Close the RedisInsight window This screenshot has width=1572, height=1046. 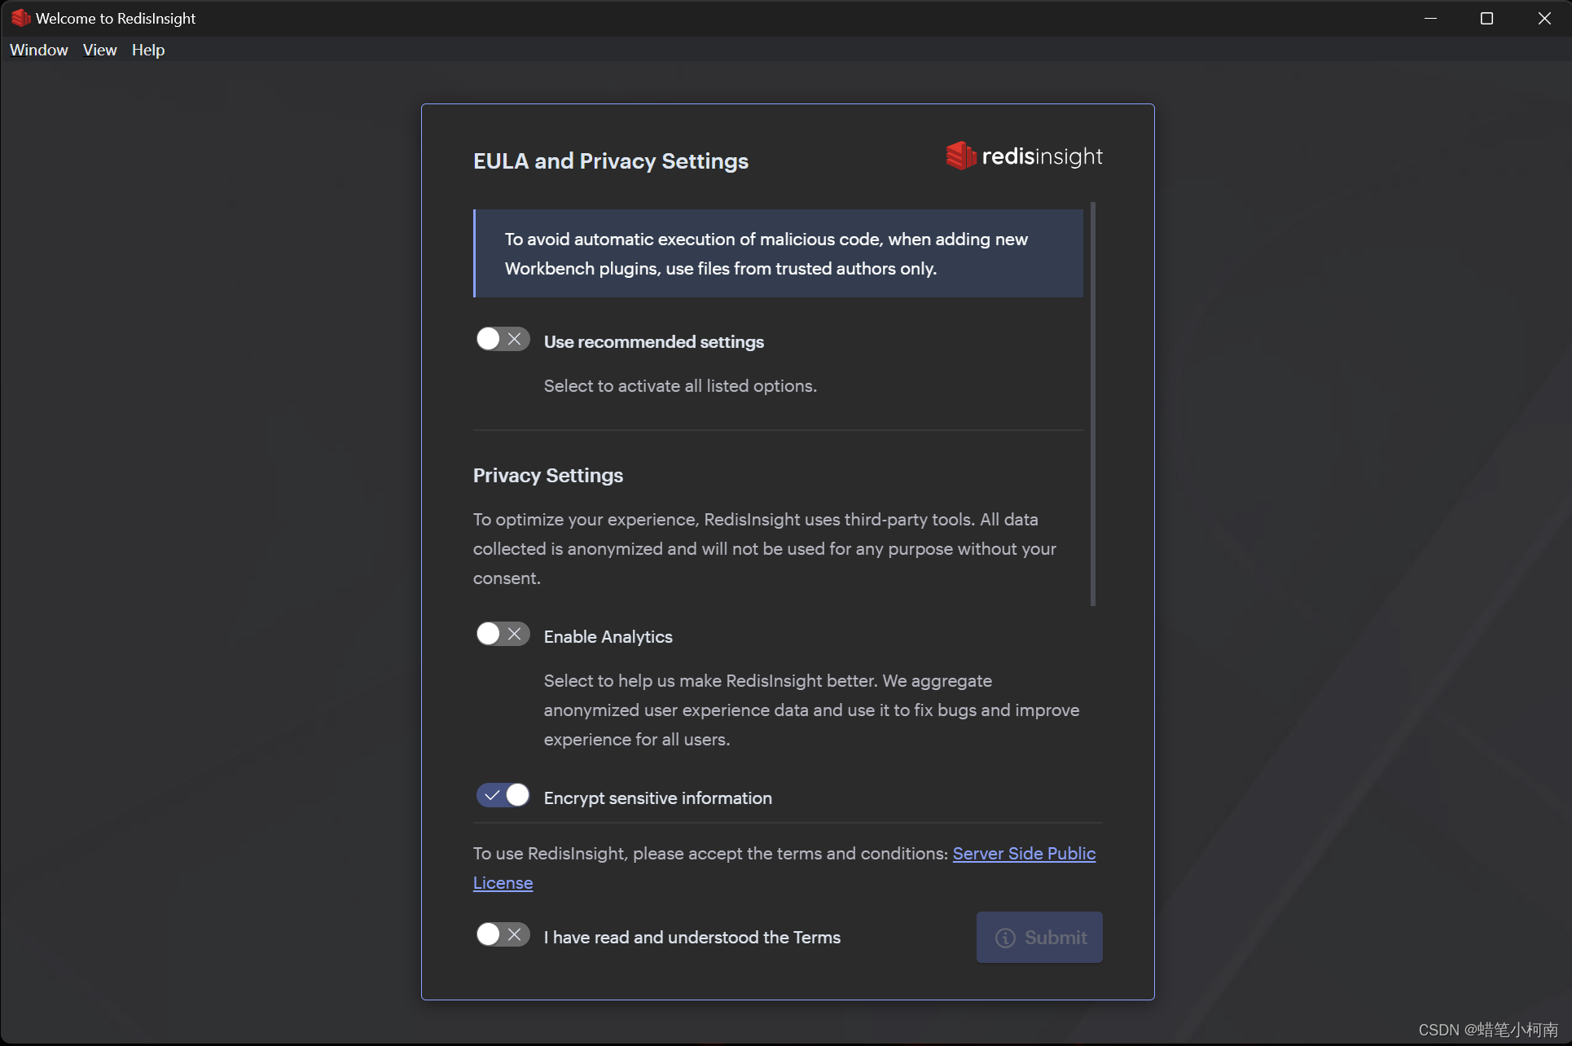pyautogui.click(x=1543, y=18)
